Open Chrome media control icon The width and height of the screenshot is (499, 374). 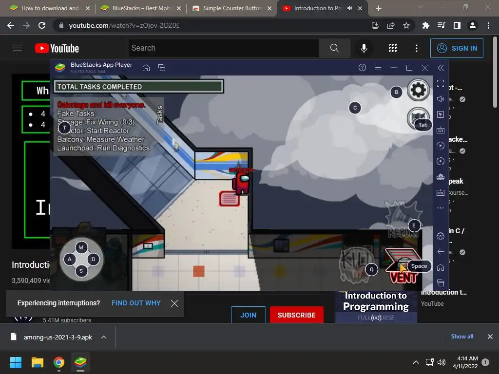click(441, 25)
